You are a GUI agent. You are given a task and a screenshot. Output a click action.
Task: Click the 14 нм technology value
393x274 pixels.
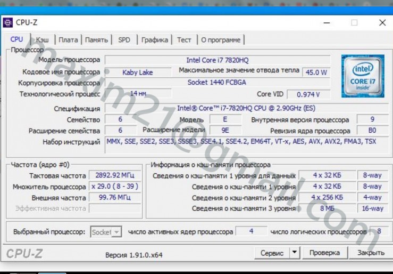pyautogui.click(x=138, y=94)
